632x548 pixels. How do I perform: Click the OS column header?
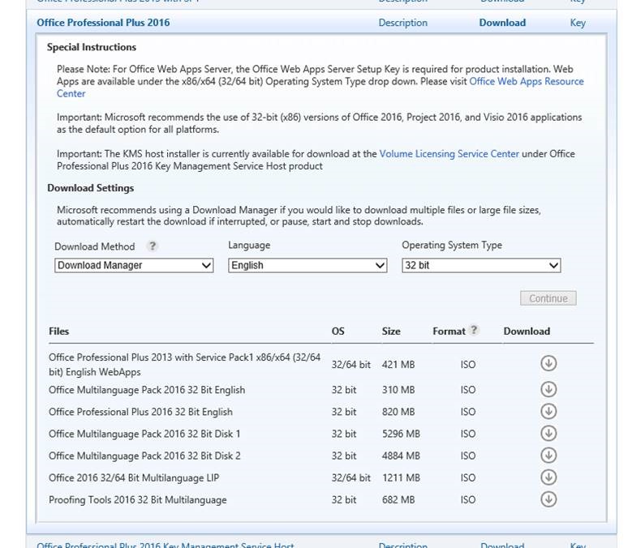(x=337, y=331)
